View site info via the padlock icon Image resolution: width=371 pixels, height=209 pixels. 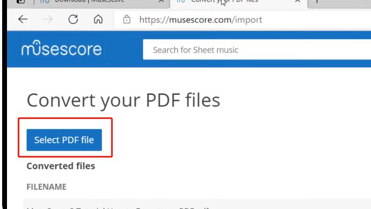tap(127, 20)
